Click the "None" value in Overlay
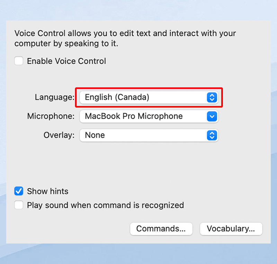277x264 pixels. (95, 135)
